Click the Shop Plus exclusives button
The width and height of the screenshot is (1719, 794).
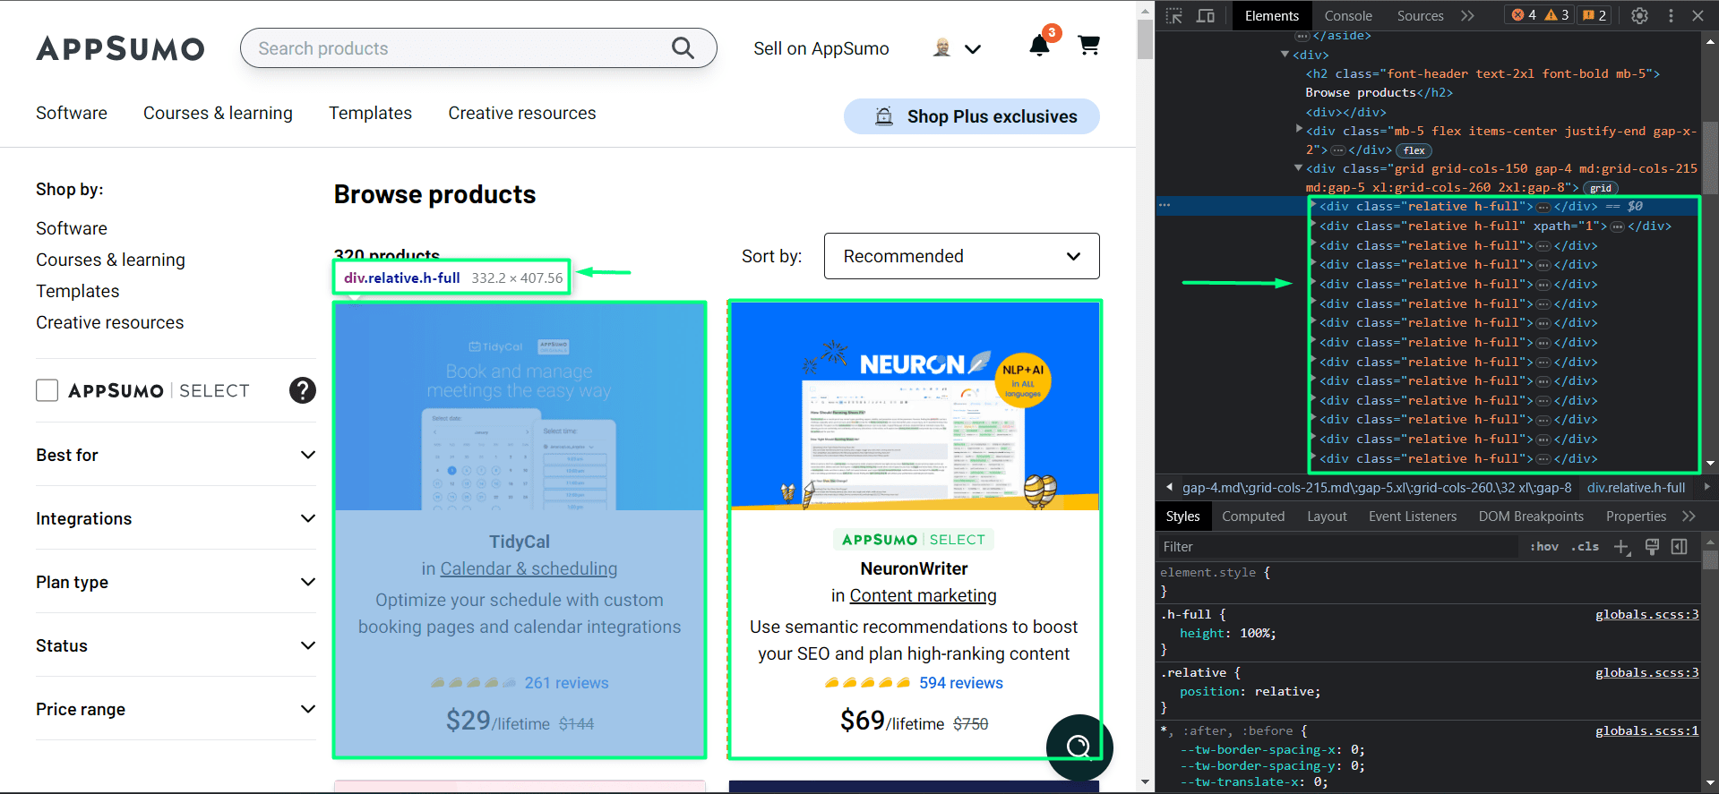(972, 116)
